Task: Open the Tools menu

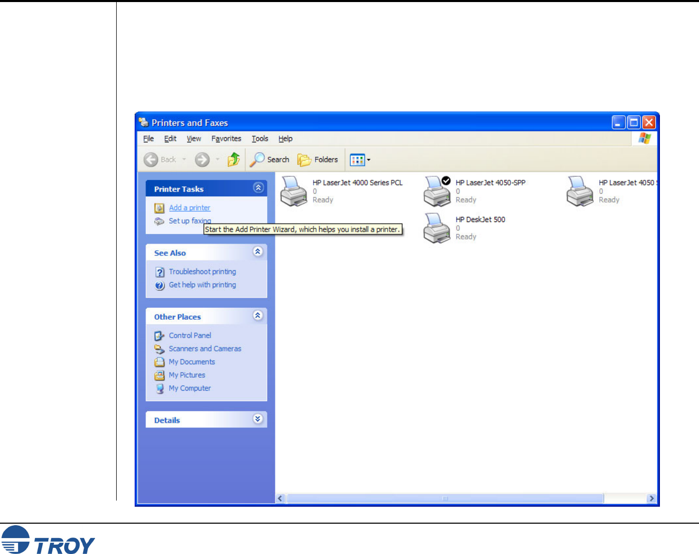Action: [260, 139]
